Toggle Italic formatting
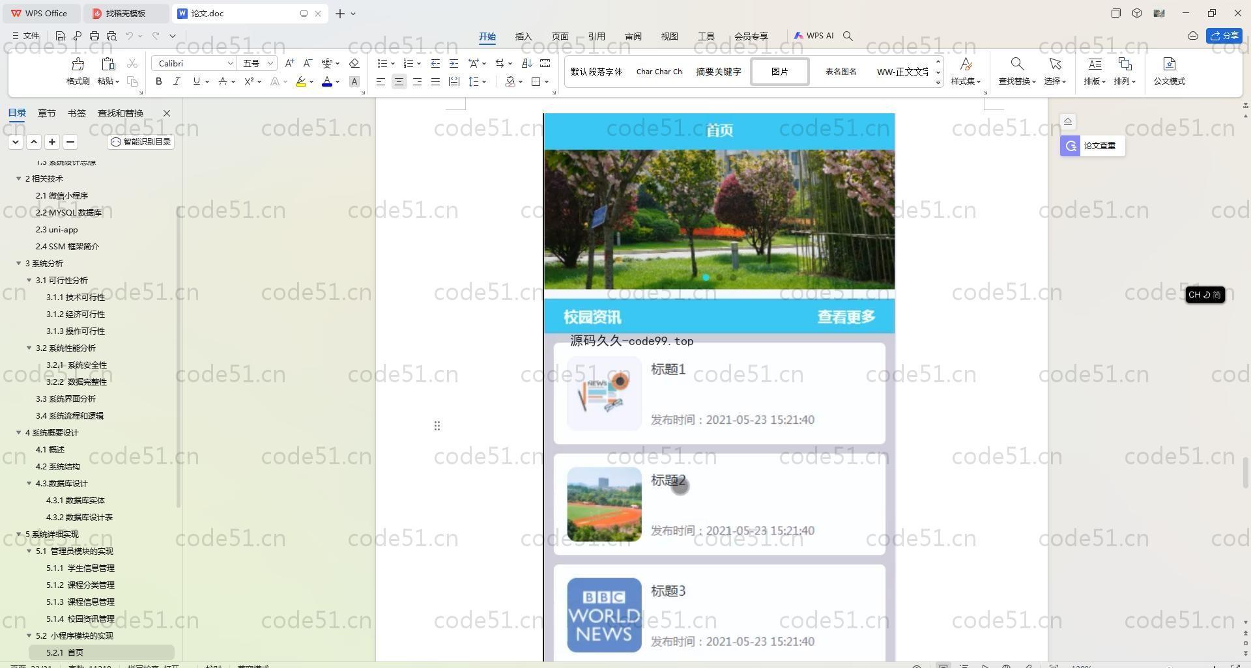Image resolution: width=1251 pixels, height=668 pixels. (x=177, y=81)
